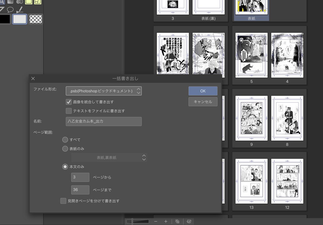Click the 名前: label

pyautogui.click(x=37, y=121)
